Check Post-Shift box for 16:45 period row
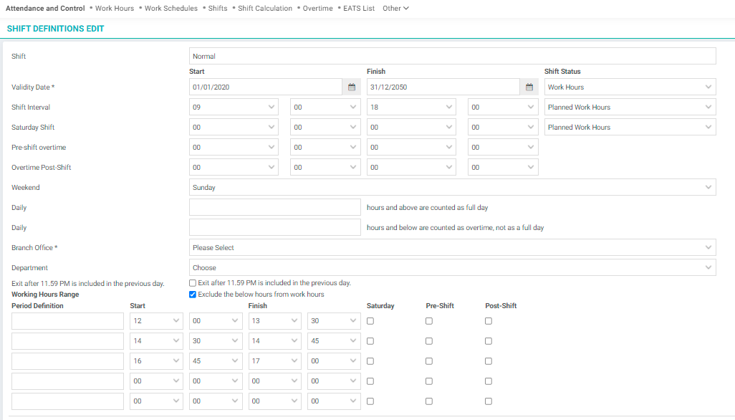This screenshot has height=420, width=735. coord(489,361)
